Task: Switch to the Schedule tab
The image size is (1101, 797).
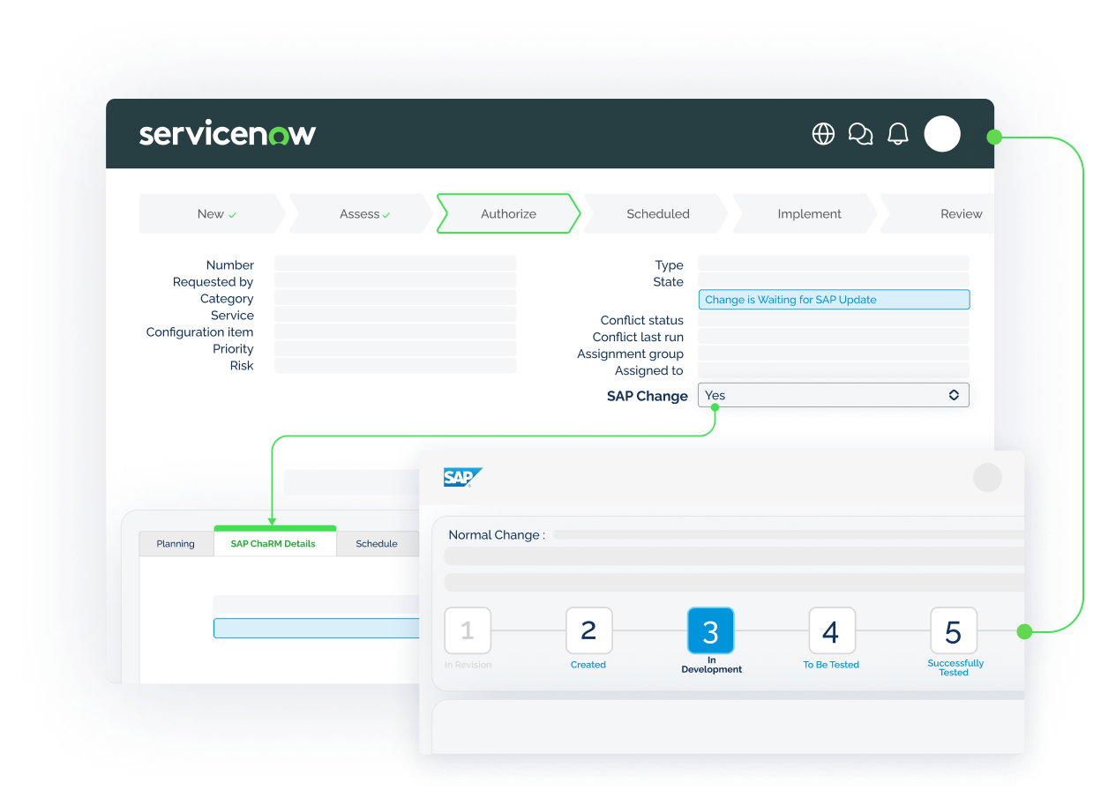Action: [x=377, y=544]
